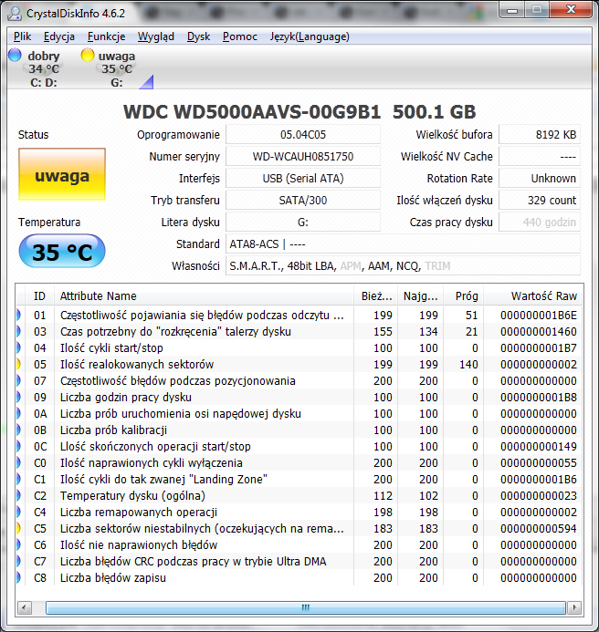Open the Plik menu
This screenshot has height=632, width=599.
(22, 36)
